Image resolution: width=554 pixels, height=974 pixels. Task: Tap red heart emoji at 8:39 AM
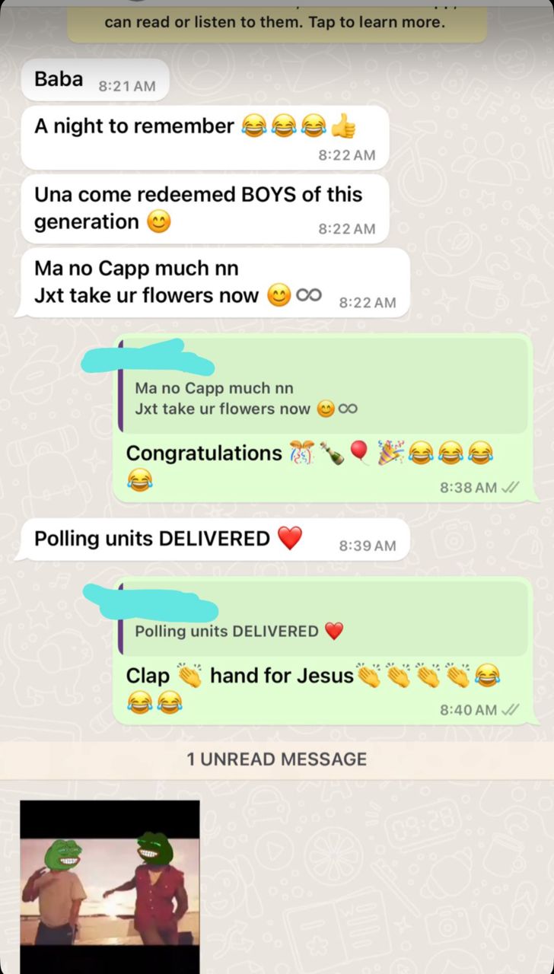click(x=290, y=539)
